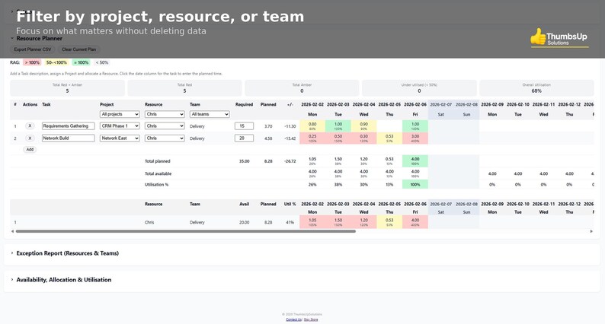Add a new task row
Screen dimensions: 605x324
tap(30, 150)
